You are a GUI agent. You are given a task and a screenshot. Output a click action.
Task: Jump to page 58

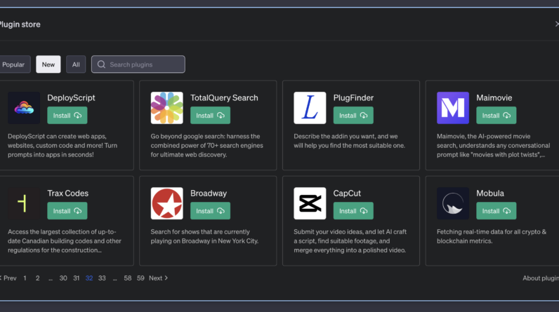click(128, 278)
